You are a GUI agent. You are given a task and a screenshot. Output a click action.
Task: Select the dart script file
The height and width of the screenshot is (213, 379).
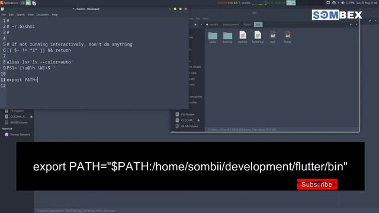[272, 37]
